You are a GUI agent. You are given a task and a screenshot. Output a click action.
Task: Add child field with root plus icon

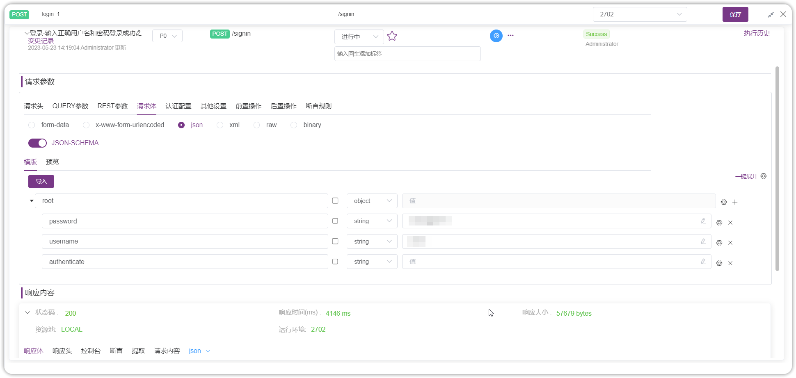[x=735, y=202]
